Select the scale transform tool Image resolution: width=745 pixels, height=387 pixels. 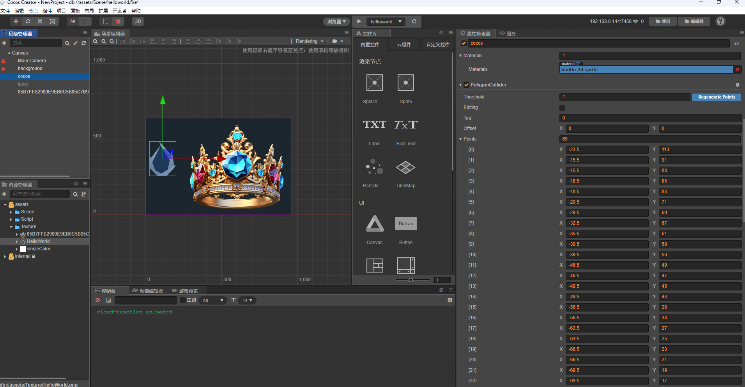tap(40, 21)
